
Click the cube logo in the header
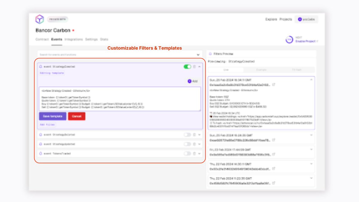(39, 19)
